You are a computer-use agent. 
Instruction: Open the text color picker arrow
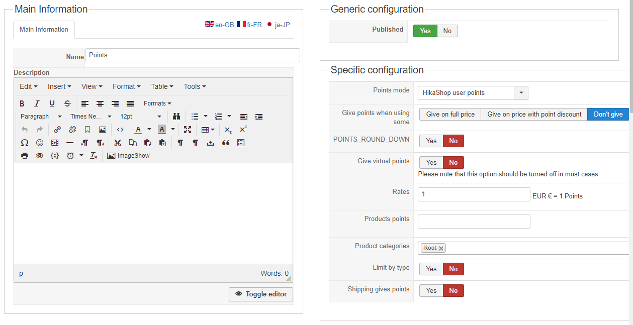coord(149,130)
